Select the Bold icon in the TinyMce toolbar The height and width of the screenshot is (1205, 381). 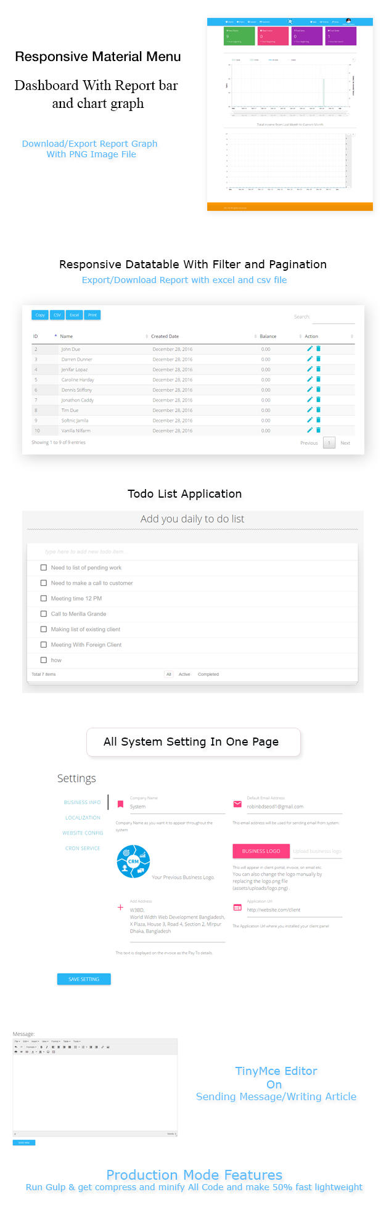(41, 1047)
